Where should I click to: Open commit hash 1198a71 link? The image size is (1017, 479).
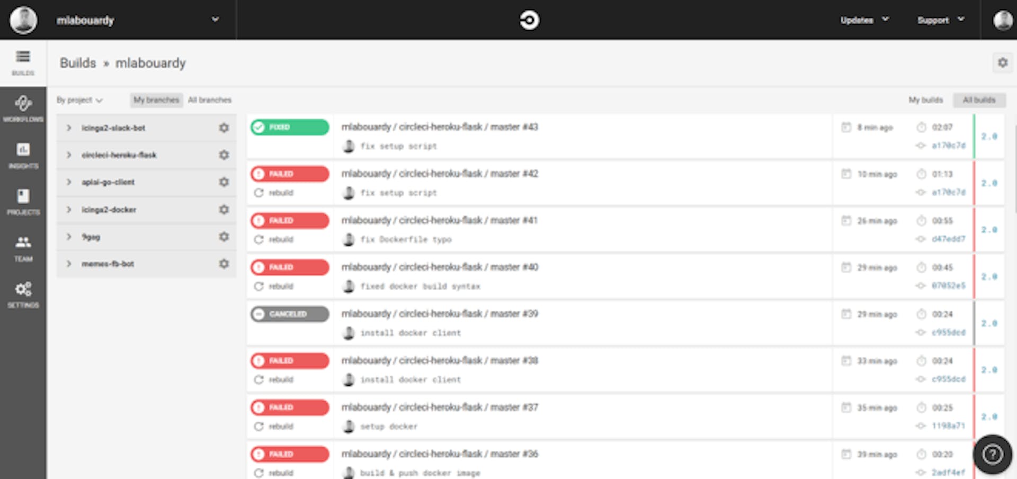(949, 426)
